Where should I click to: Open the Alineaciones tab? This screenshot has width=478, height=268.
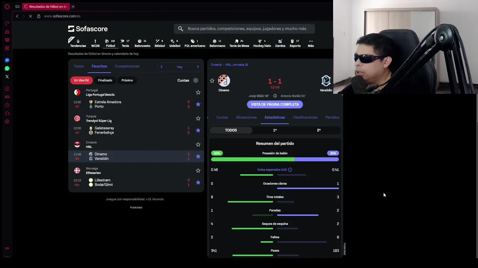point(246,117)
